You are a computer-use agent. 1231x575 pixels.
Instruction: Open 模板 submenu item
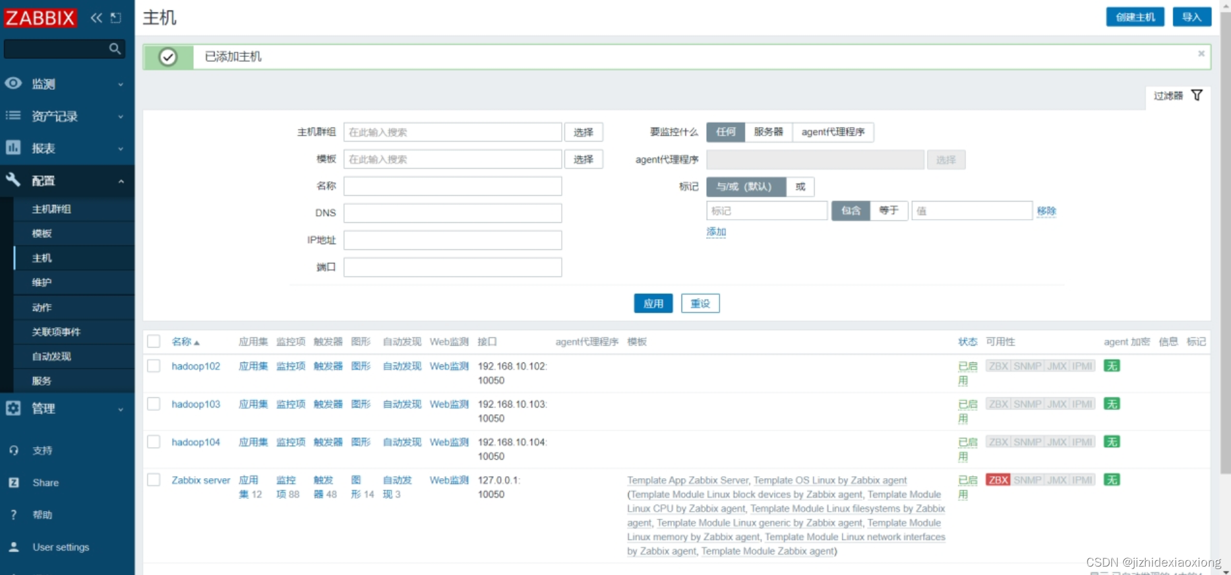click(41, 233)
